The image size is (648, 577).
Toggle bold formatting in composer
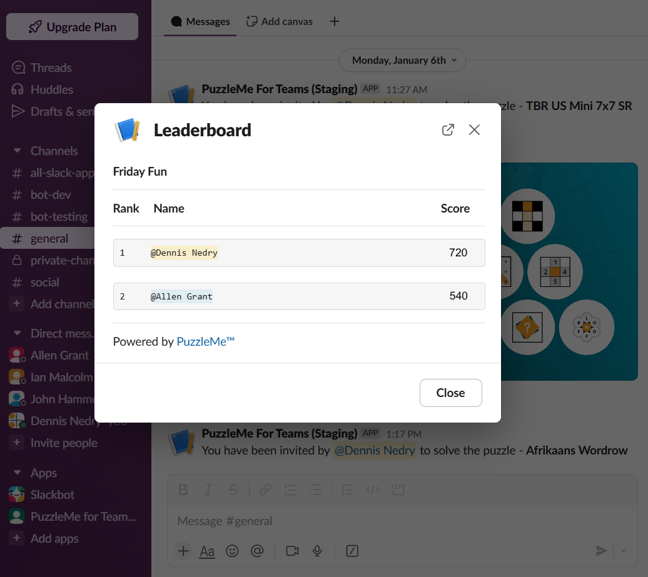click(x=183, y=490)
